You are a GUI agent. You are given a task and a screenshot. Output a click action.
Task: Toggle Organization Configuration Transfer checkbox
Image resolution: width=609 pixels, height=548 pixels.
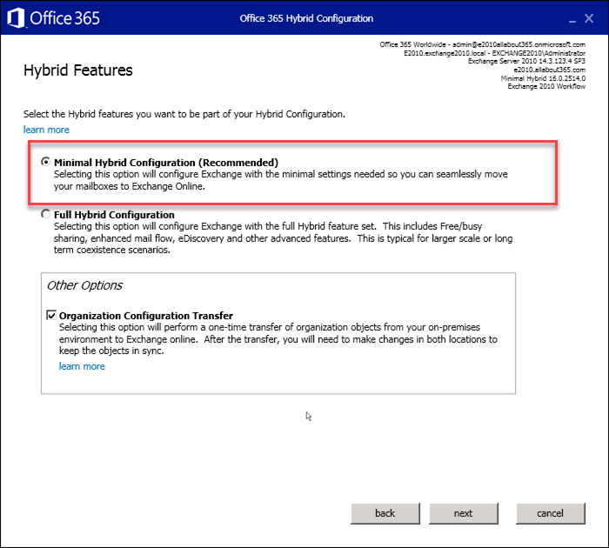pyautogui.click(x=51, y=315)
